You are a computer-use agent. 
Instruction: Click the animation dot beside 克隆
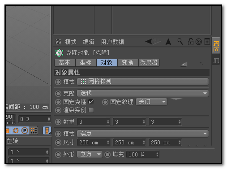pyautogui.click(x=58, y=94)
